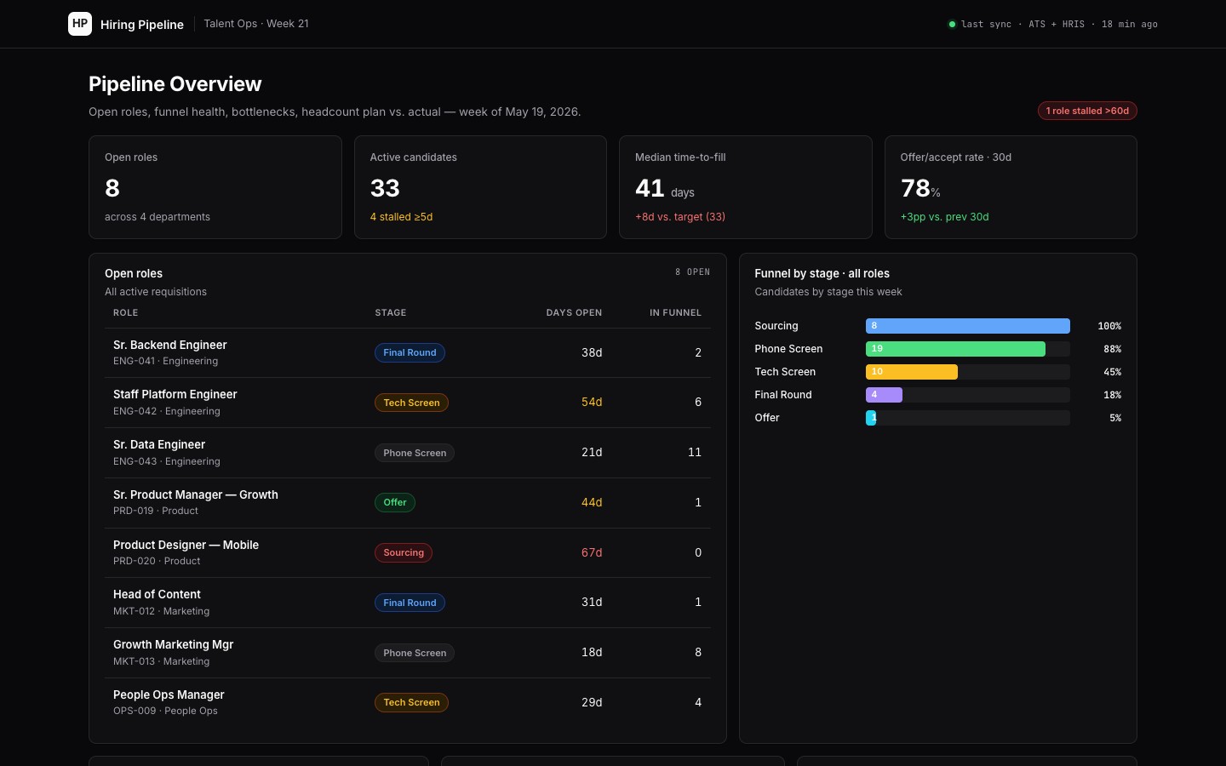The height and width of the screenshot is (766, 1226).
Task: Open the Offer/accept rate 30d card
Action: click(1011, 187)
